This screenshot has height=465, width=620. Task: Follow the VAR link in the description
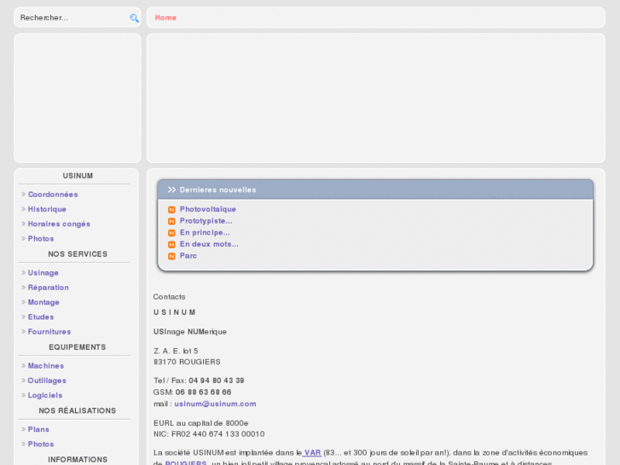coord(312,452)
